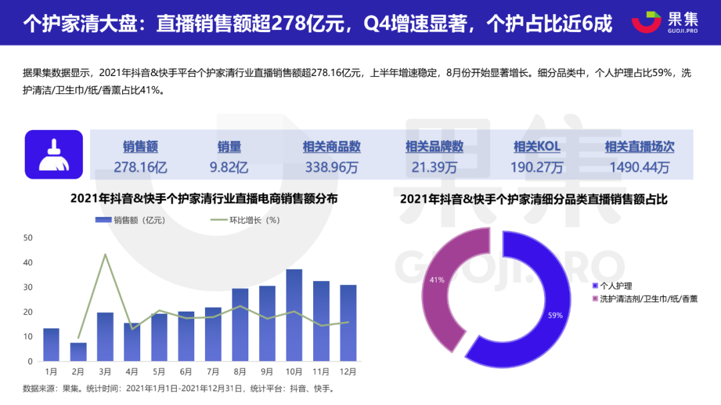Select the 190.27万 KOL value
The height and width of the screenshot is (405, 721).
[x=537, y=167]
